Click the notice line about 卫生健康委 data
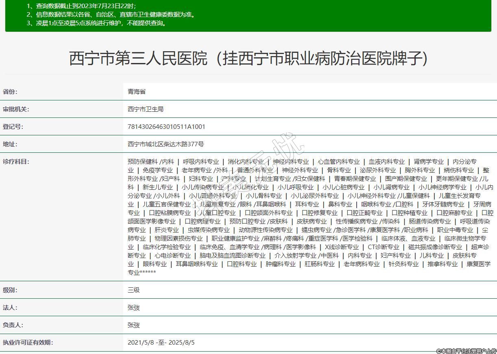Screen dimensions: 497x354 [111, 15]
